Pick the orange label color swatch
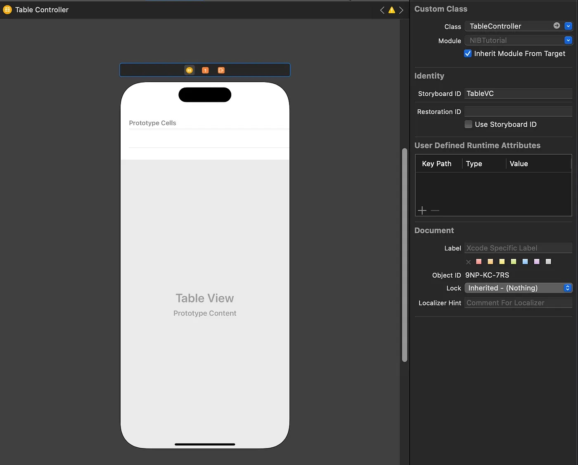578x465 pixels. coord(490,262)
